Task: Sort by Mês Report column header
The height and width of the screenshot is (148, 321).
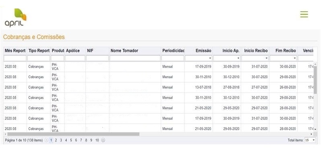Action: click(15, 51)
